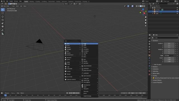Choose Camera in the Add menu
Screen dimensions: 179x101
72,71
